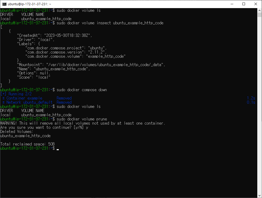Click the first "sudo docker volume ls" command
The image size is (262, 198).
(x=79, y=10)
